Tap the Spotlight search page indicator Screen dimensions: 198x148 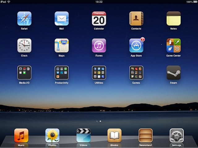coord(97,121)
